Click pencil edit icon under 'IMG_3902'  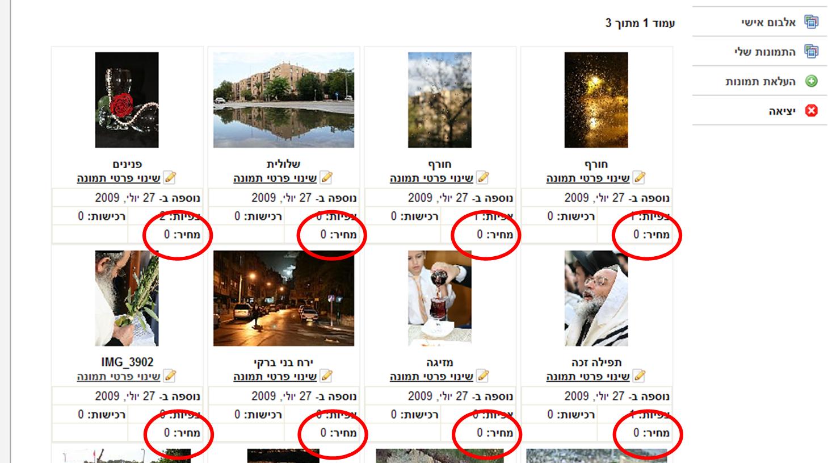coord(169,376)
